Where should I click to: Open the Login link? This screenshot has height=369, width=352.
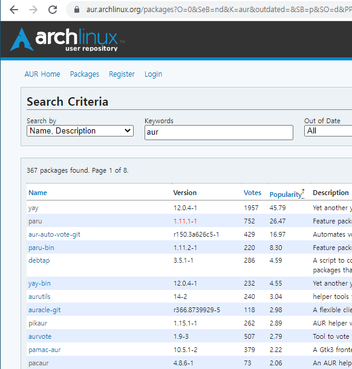pos(154,74)
